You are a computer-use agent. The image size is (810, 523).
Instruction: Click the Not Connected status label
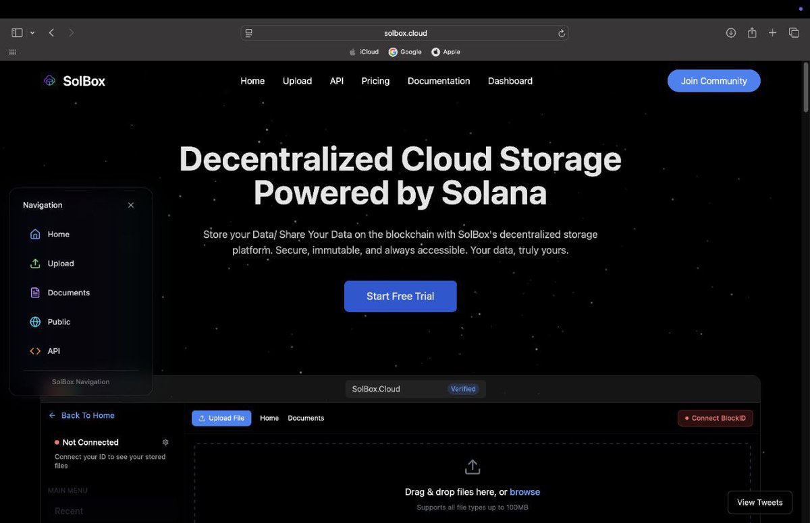click(90, 443)
